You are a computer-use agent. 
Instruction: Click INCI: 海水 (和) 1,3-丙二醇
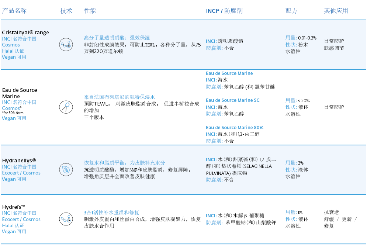click(233, 134)
